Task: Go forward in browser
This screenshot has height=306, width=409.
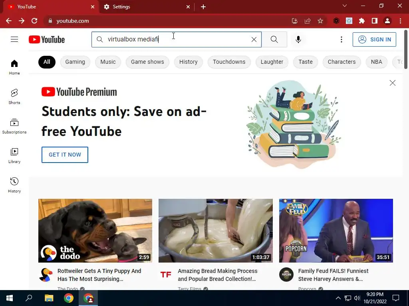Action: pyautogui.click(x=22, y=21)
